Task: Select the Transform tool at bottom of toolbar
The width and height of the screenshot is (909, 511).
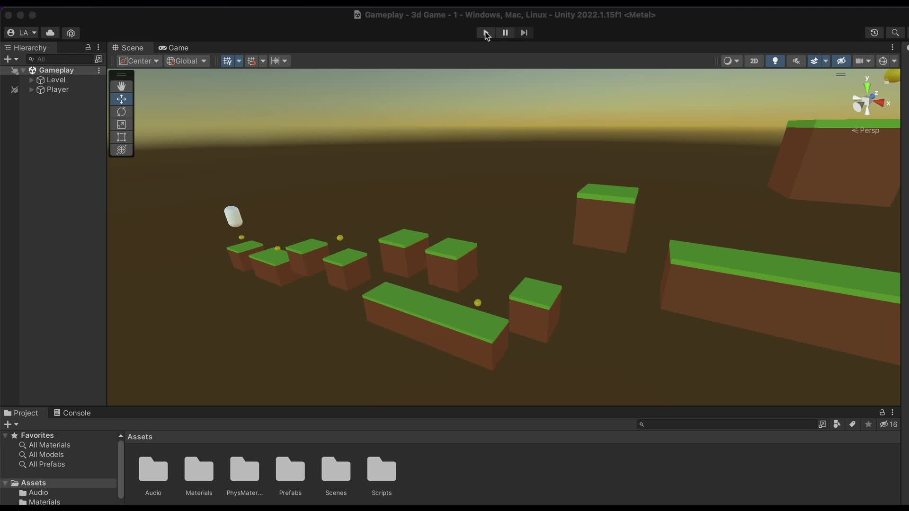Action: [x=121, y=150]
